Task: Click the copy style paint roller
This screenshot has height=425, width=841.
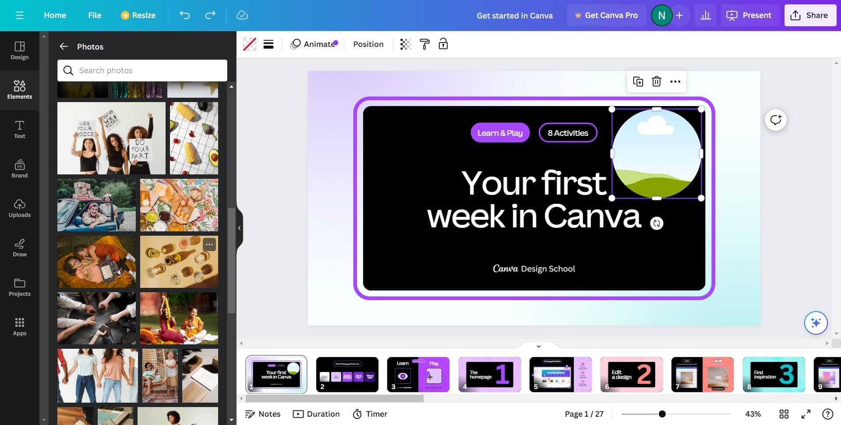Action: [x=424, y=44]
